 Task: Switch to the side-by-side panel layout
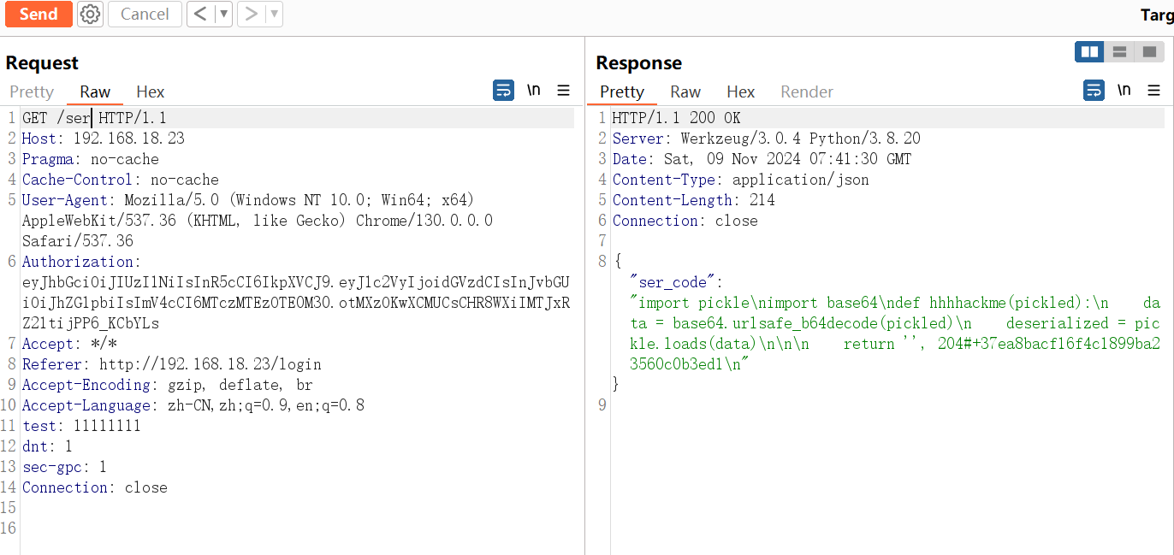pyautogui.click(x=1089, y=52)
